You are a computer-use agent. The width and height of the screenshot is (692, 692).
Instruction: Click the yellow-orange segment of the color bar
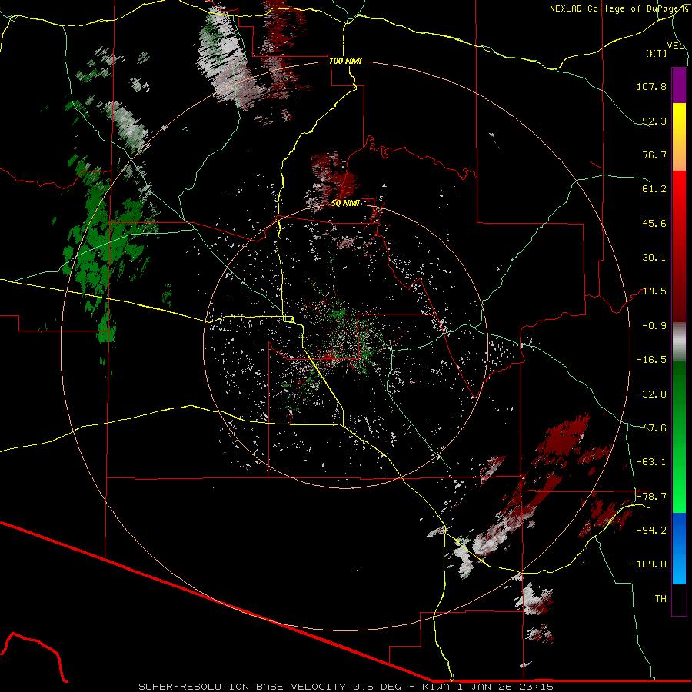pos(679,137)
